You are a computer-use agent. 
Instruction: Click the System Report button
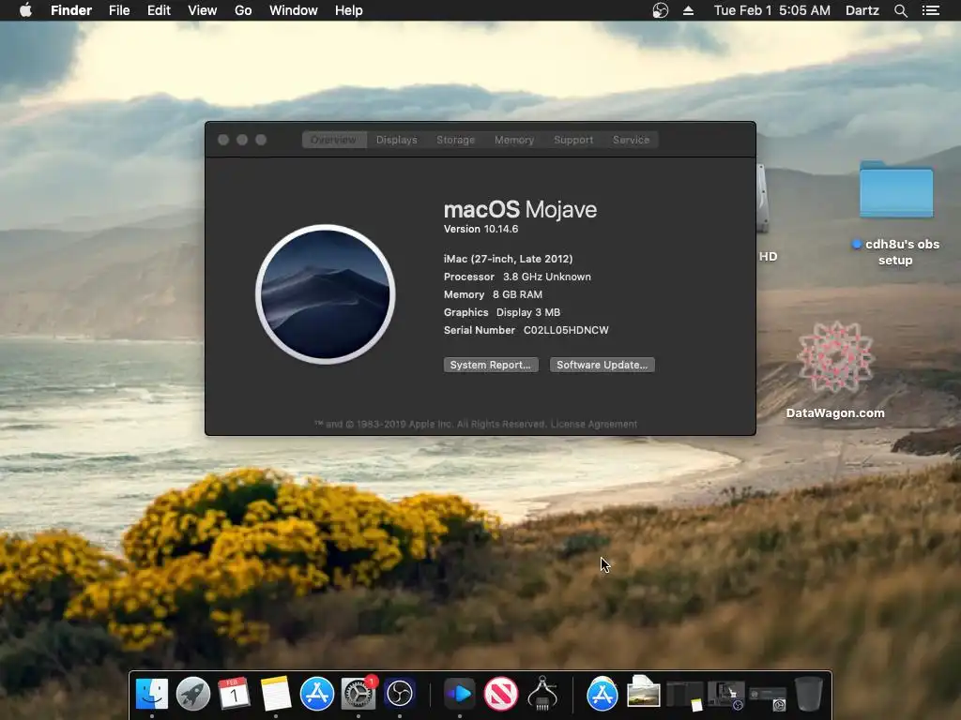point(490,365)
